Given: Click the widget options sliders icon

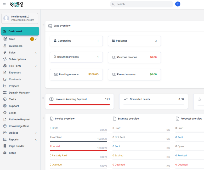Looking at the screenshot, I should [x=200, y=99].
